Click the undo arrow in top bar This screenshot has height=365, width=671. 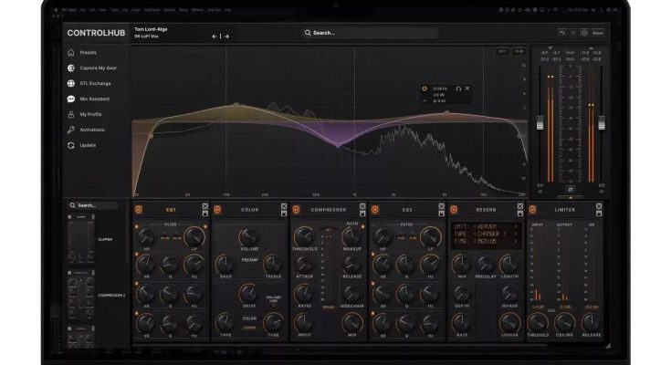point(562,33)
